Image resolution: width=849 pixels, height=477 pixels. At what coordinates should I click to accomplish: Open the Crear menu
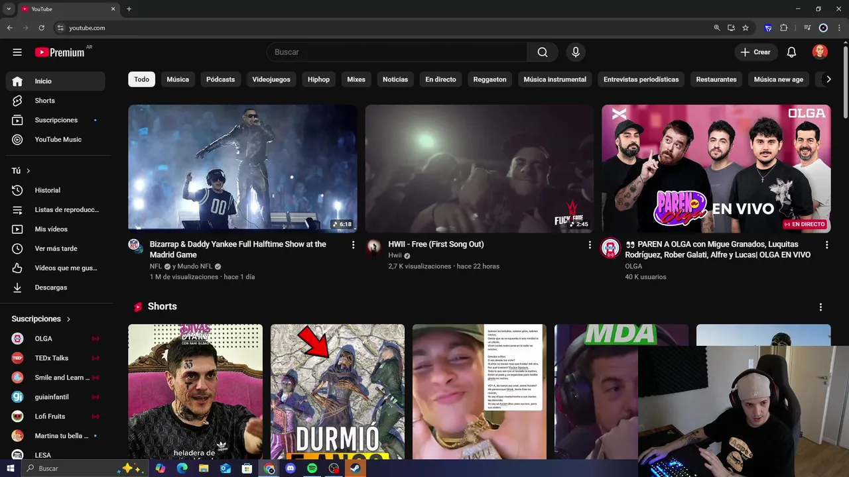point(755,52)
